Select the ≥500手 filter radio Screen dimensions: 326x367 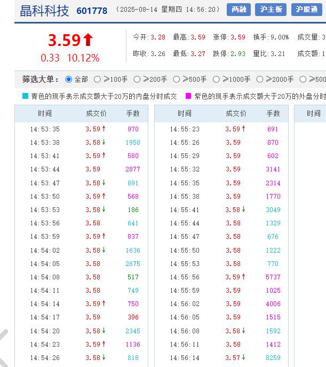[x=177, y=80]
